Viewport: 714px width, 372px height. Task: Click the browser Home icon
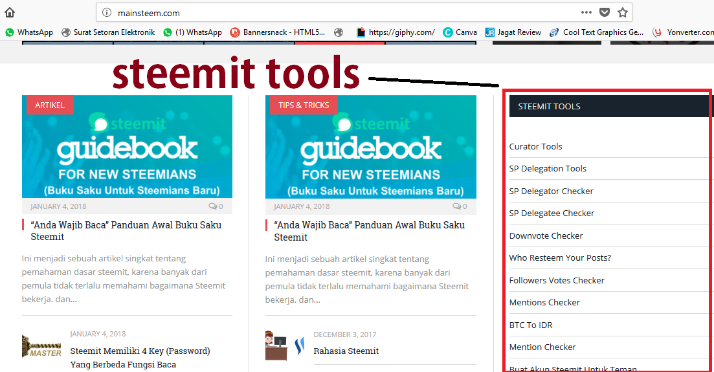(x=10, y=12)
